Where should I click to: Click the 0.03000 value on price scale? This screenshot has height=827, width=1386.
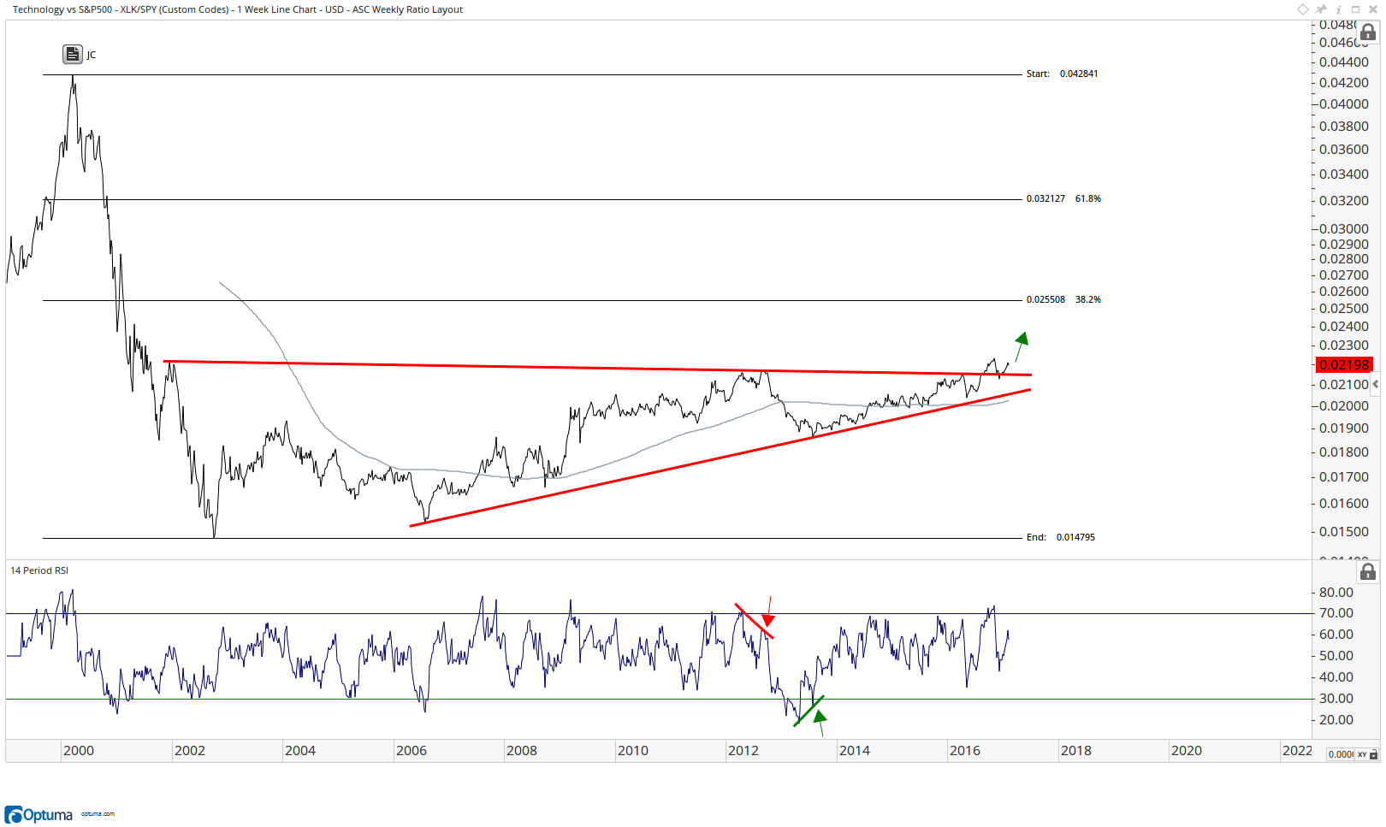(1343, 229)
